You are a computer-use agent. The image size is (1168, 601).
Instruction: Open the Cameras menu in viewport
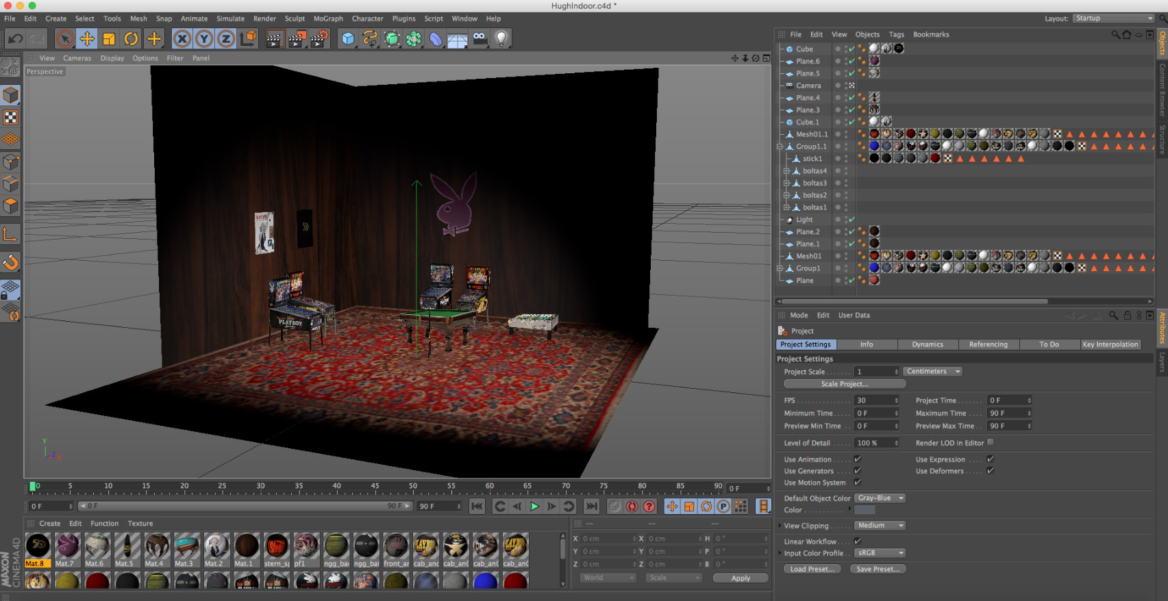click(x=77, y=58)
